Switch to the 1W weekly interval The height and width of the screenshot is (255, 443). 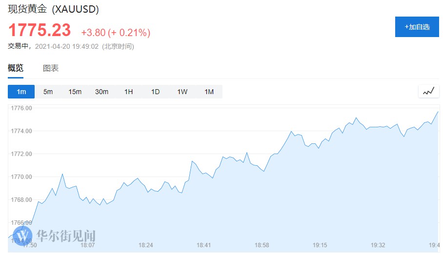pyautogui.click(x=182, y=92)
